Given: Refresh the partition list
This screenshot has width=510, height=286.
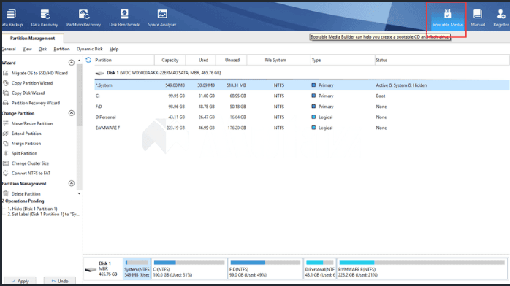Looking at the screenshot, I should coord(88,60).
